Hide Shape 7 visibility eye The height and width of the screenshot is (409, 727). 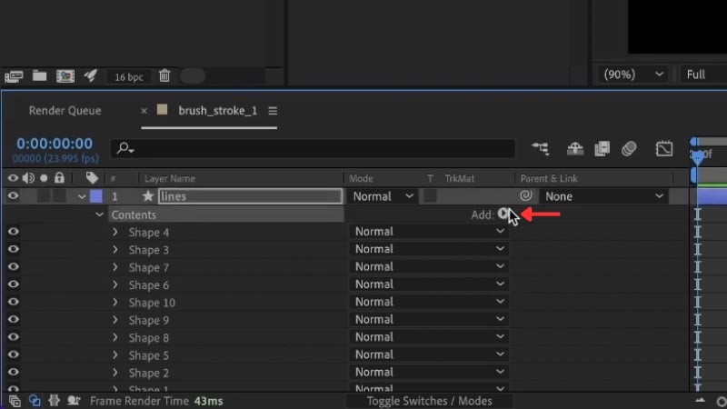pos(13,266)
